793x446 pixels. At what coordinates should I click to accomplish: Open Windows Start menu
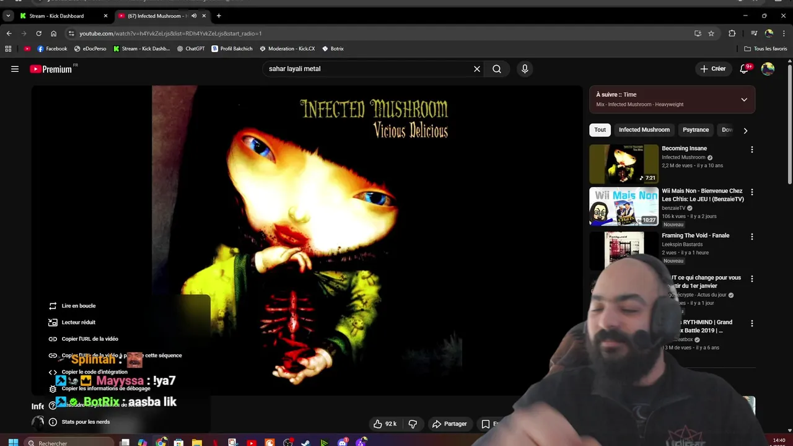point(13,442)
